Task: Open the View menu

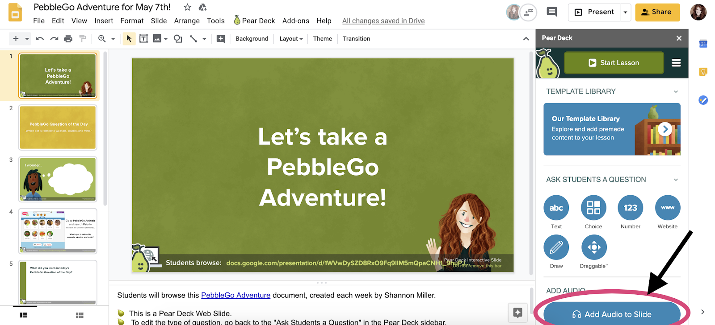Action: pos(79,21)
